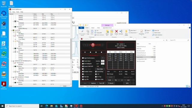Click Cut in the Explorer ribbon
The width and height of the screenshot is (192, 108).
(96, 31)
